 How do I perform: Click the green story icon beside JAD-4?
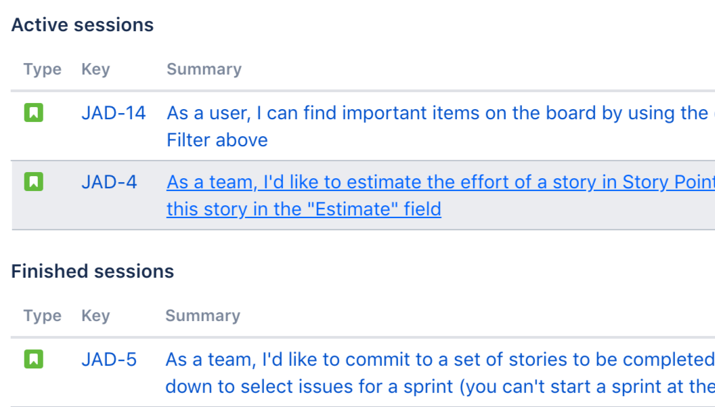(33, 181)
